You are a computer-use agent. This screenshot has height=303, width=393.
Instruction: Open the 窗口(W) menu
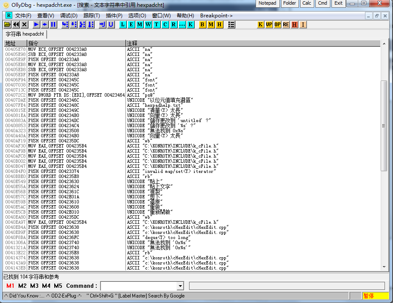click(x=162, y=16)
